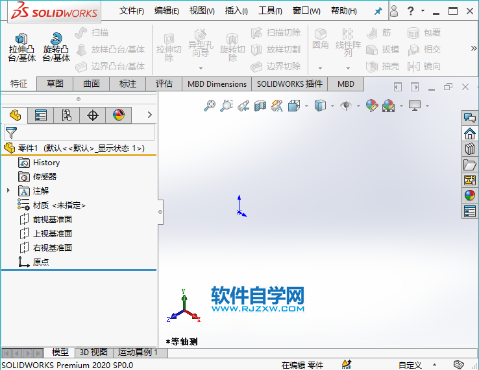
Task: Open View Settings dropdown arrow
Action: click(427, 106)
